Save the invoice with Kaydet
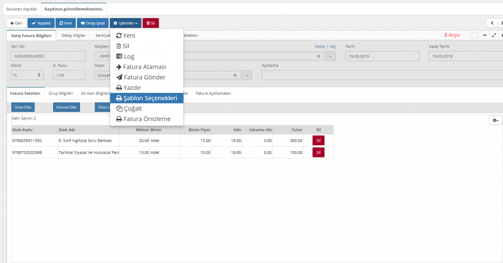Viewport: 503px width, 263px height. (41, 23)
